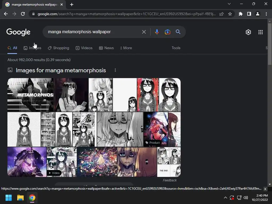Search by image with the camera icon
The image size is (272, 204).
(167, 32)
